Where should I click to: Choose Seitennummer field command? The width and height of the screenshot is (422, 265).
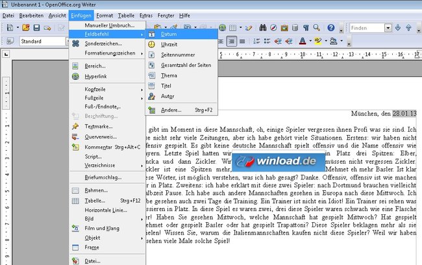click(182, 55)
